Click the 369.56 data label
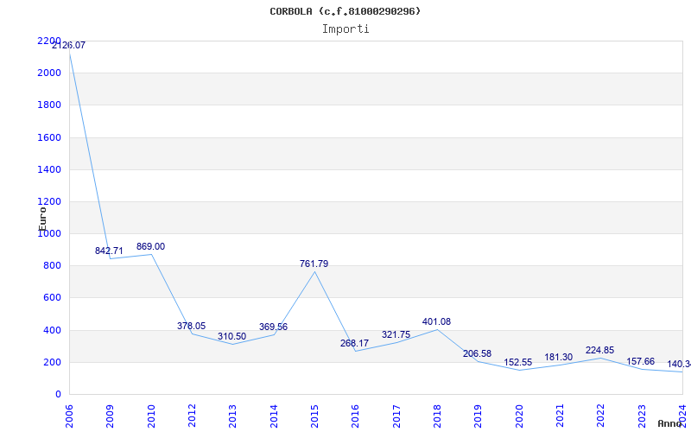691x432 pixels. (273, 327)
